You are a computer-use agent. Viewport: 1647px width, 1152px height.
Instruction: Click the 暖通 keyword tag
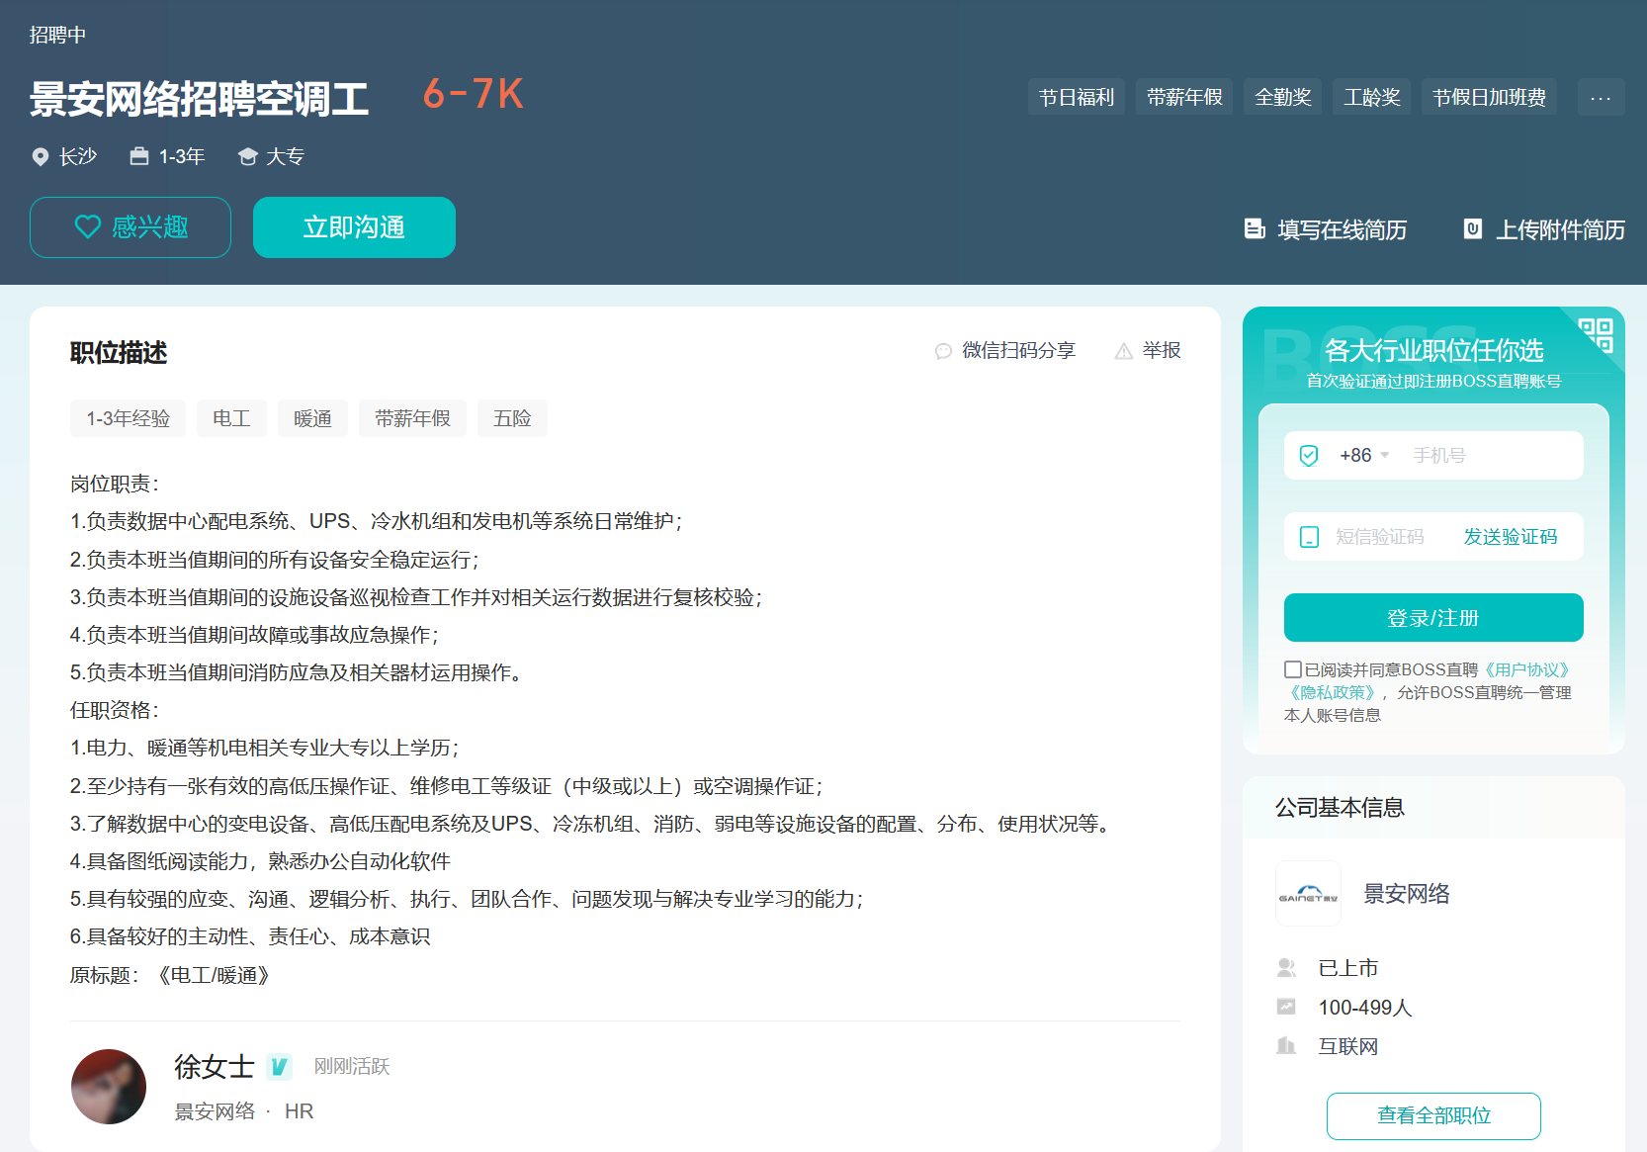[312, 418]
